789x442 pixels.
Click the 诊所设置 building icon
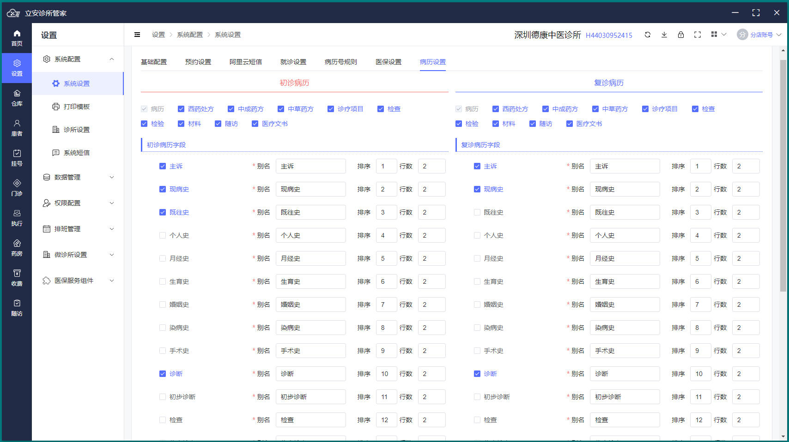[56, 130]
